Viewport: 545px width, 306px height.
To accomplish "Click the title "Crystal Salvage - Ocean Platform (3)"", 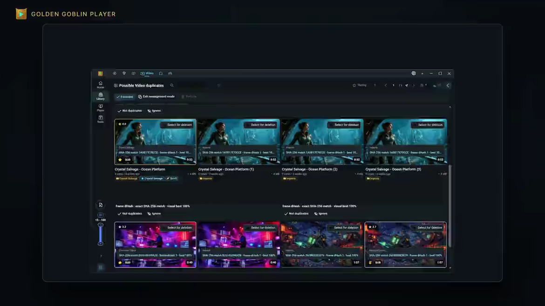I will [393, 169].
